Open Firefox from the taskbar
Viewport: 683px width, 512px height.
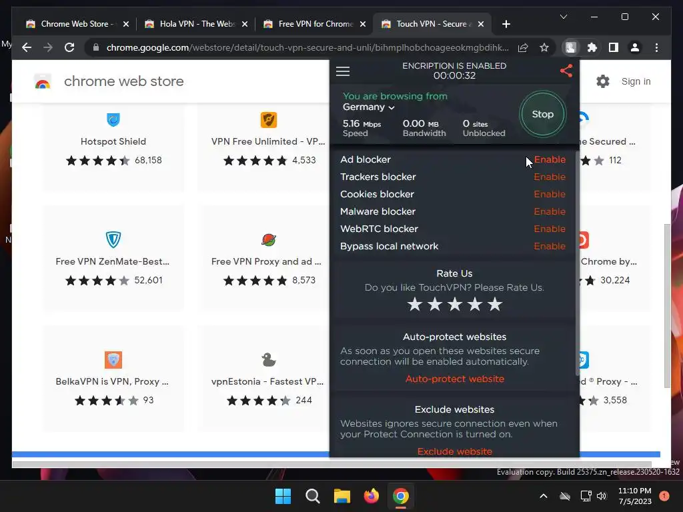(x=371, y=496)
